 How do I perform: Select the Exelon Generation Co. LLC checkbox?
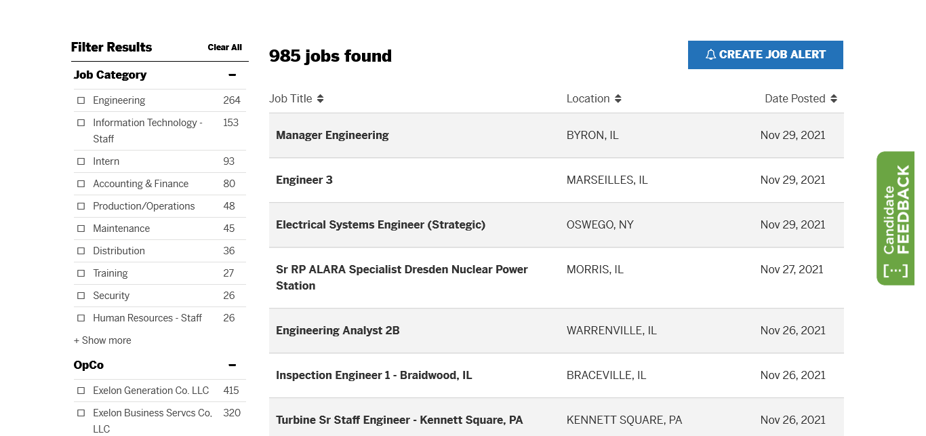click(81, 391)
